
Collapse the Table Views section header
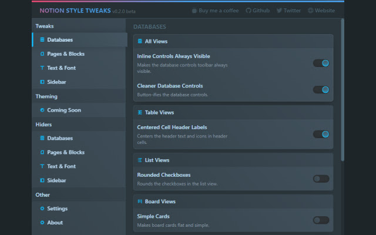(x=233, y=112)
